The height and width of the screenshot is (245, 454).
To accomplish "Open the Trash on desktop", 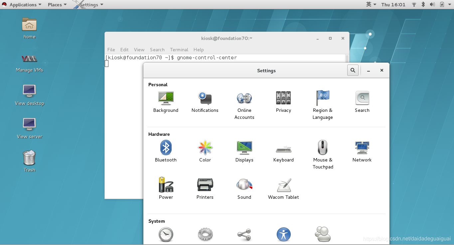I will pos(29,161).
